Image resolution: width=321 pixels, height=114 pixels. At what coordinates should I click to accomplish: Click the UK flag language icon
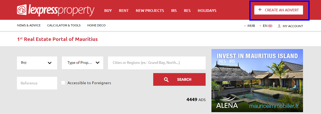[x=270, y=26]
